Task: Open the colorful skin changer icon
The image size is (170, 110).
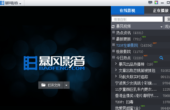Action: pyautogui.click(x=156, y=3)
